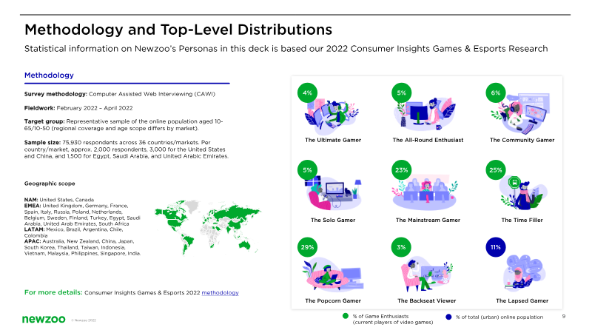Click the Lapsed Gamer illustration
592x333 pixels.
(x=524, y=272)
